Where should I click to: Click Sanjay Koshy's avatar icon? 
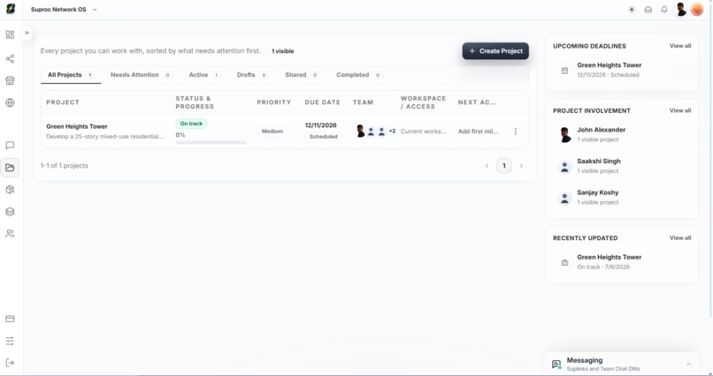[564, 198]
